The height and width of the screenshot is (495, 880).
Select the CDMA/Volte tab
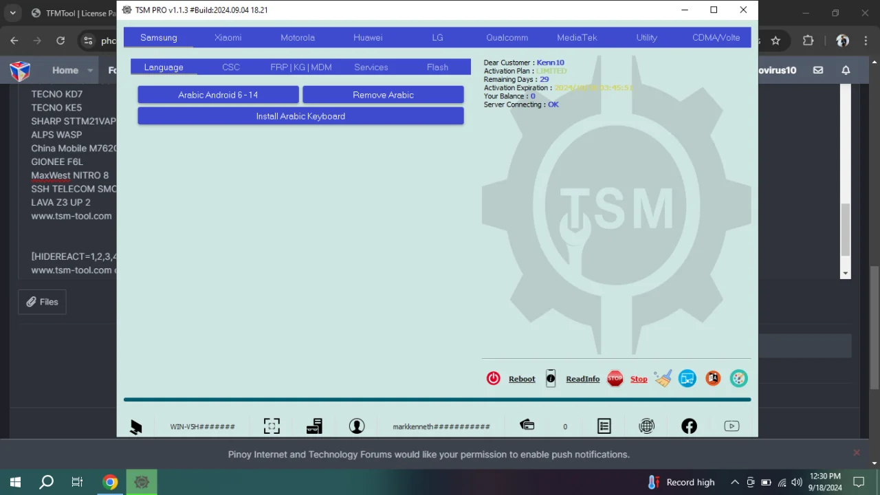(716, 38)
